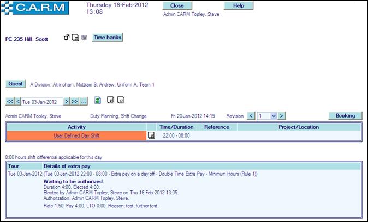Open Time banks
This screenshot has height=222, width=368.
point(108,38)
